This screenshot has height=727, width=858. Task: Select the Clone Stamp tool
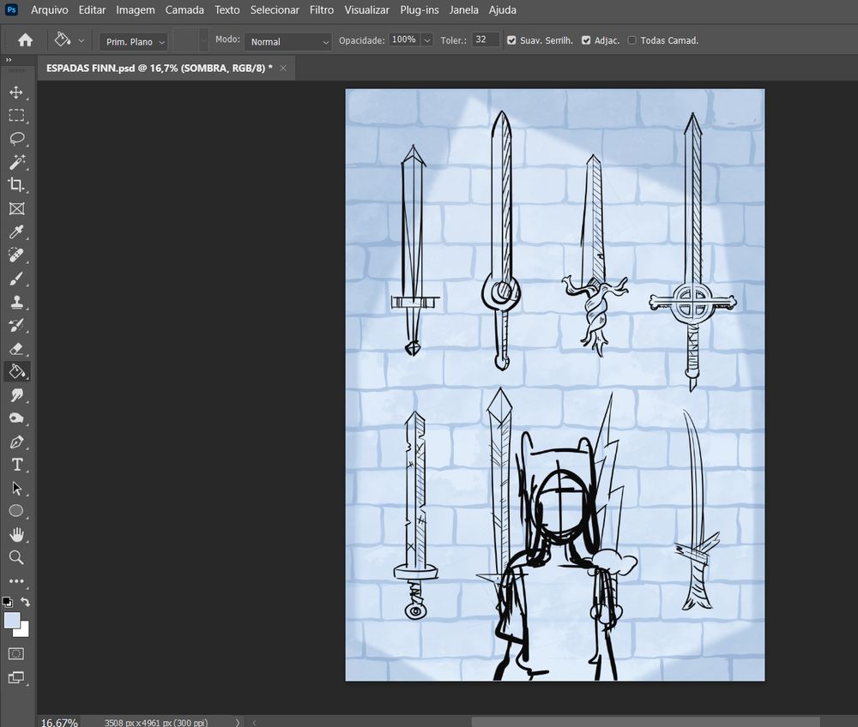coord(16,302)
